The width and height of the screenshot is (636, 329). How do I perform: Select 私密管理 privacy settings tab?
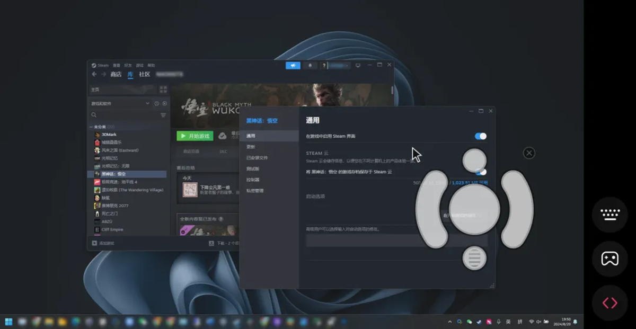click(x=269, y=191)
